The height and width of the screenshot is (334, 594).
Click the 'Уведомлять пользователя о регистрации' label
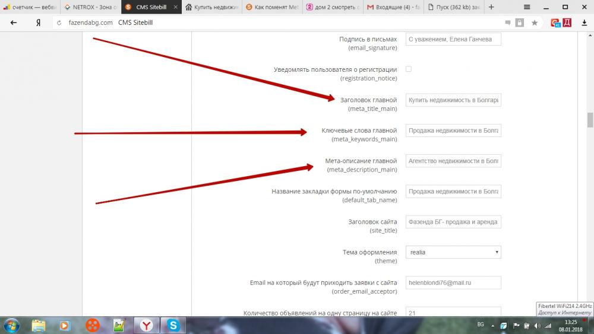point(335,69)
